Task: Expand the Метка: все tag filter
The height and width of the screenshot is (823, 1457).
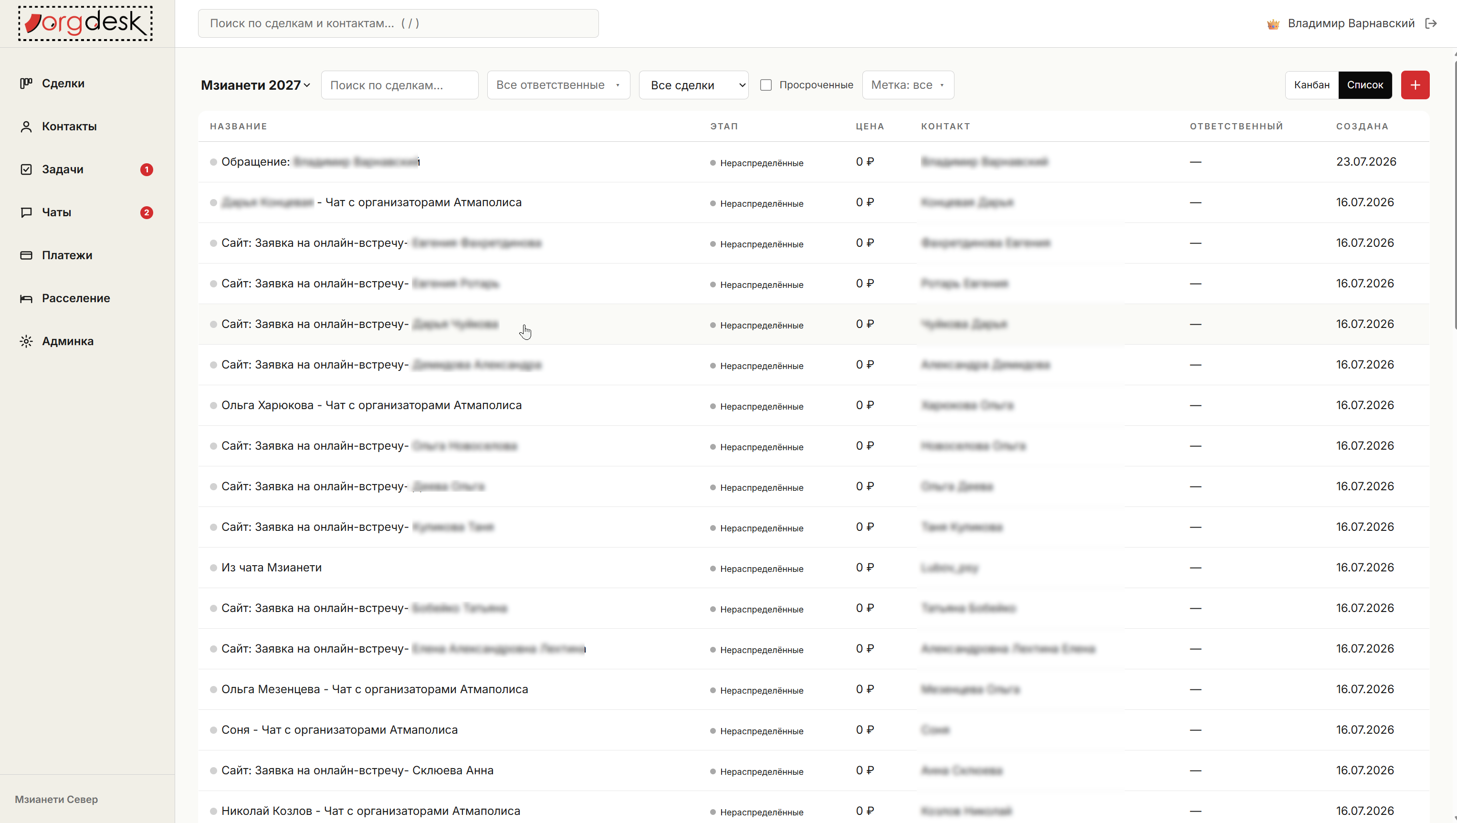Action: pos(908,85)
